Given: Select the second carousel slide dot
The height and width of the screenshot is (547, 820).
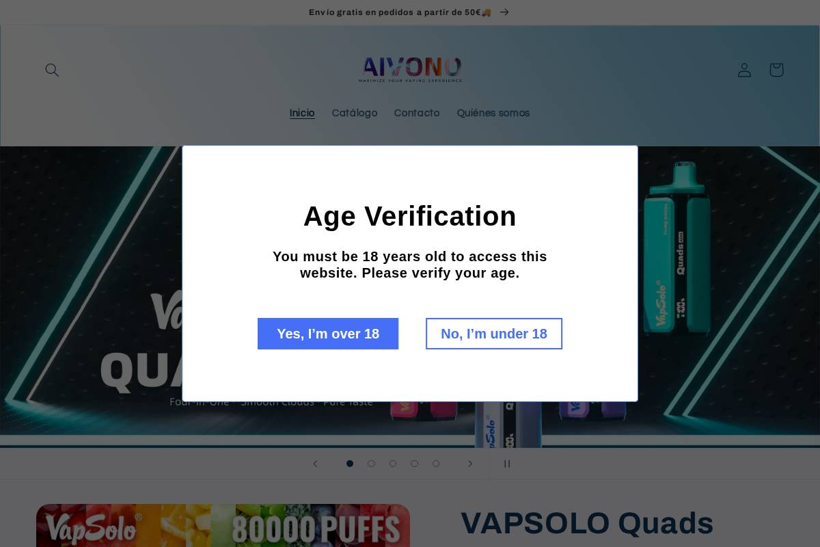Looking at the screenshot, I should 371,464.
